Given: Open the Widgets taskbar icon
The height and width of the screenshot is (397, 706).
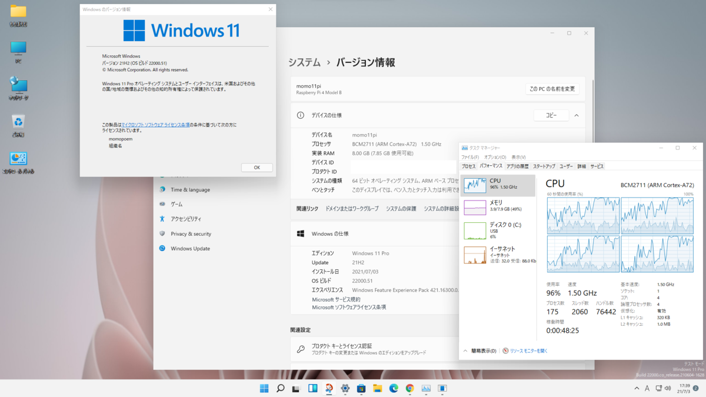Looking at the screenshot, I should 313,388.
